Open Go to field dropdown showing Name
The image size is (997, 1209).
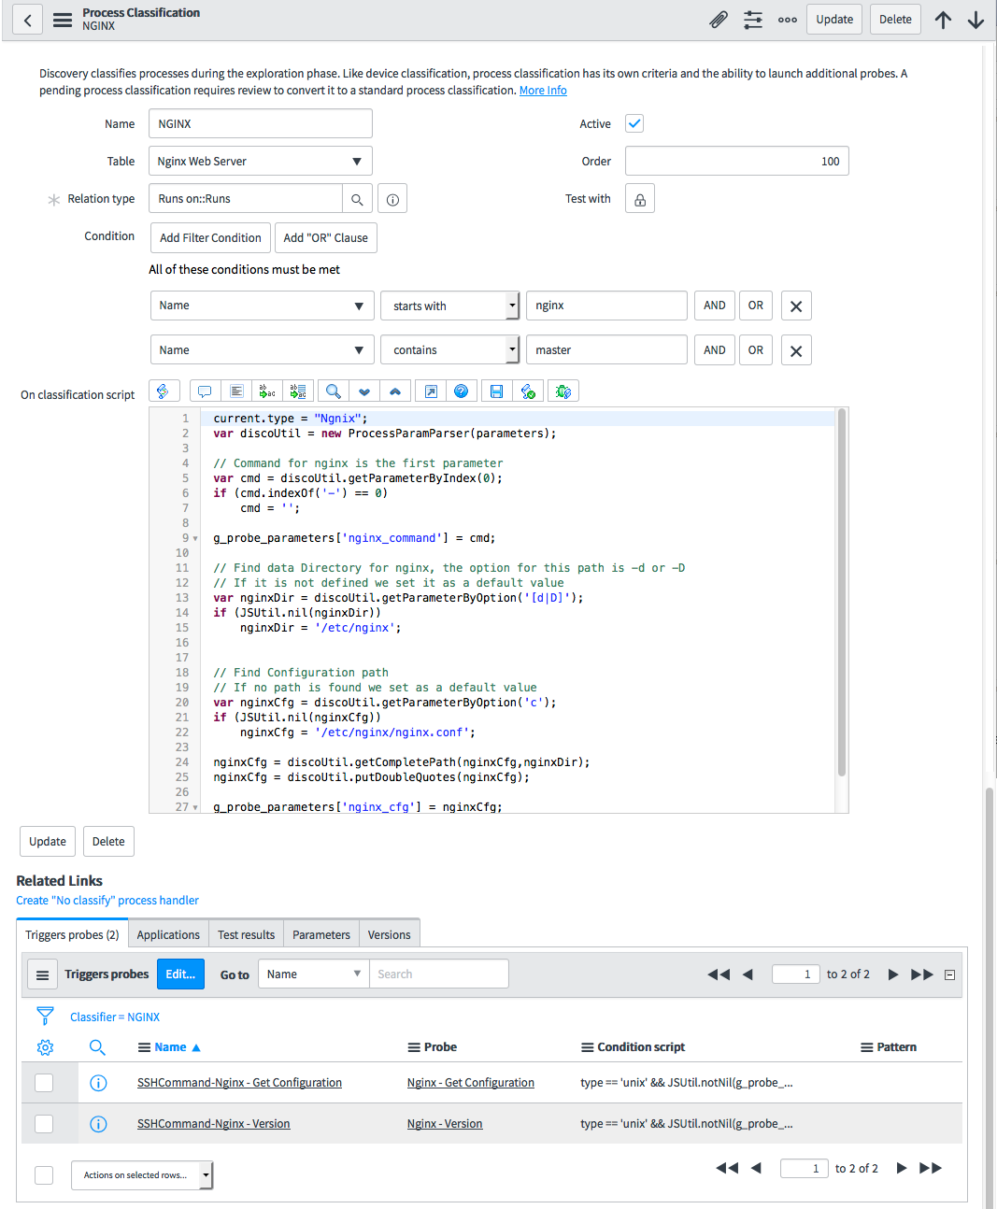(x=314, y=974)
